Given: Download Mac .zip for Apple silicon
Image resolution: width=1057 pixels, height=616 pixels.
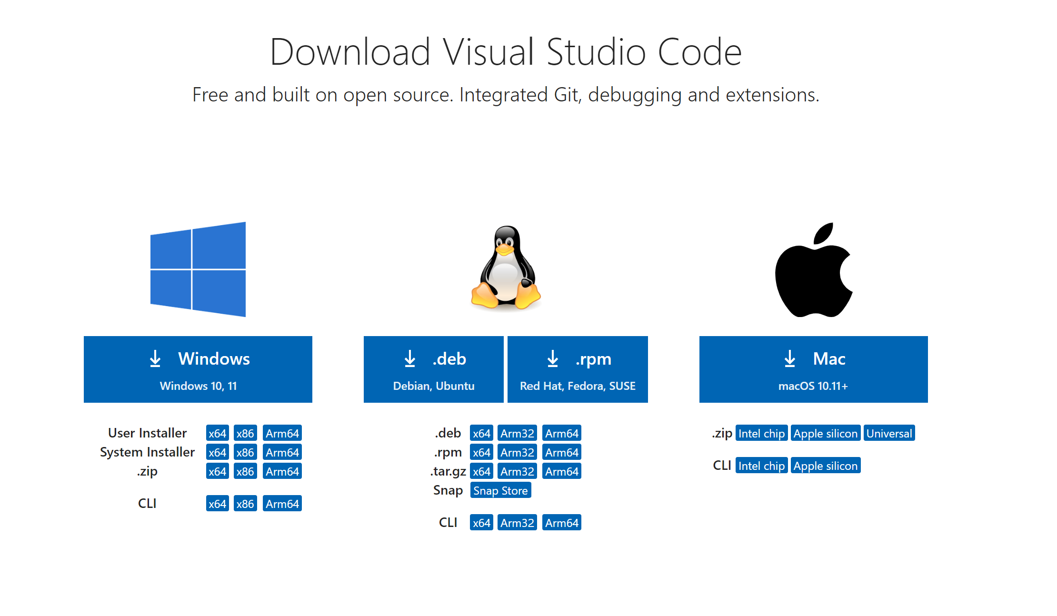Looking at the screenshot, I should pyautogui.click(x=826, y=433).
